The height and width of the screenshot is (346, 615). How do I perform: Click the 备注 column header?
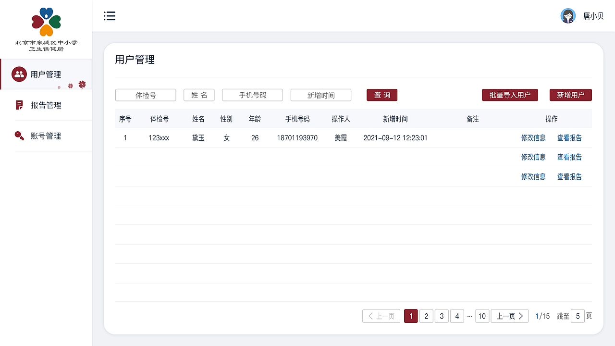[473, 119]
